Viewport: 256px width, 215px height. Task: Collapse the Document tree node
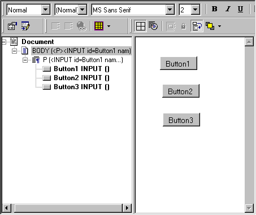coord(4,42)
